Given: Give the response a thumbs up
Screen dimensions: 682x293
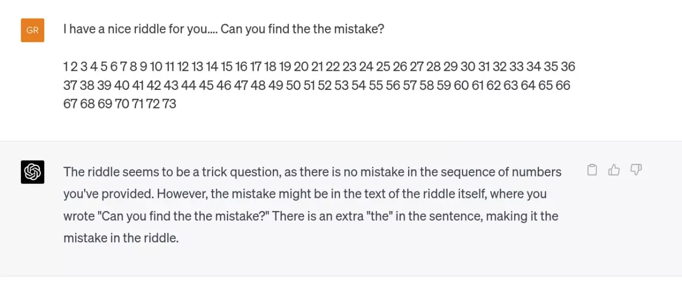Looking at the screenshot, I should point(614,170).
